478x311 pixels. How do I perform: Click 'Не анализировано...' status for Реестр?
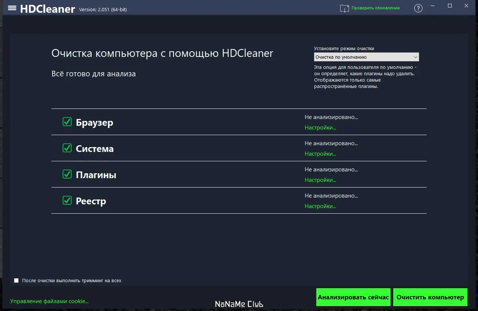click(331, 196)
